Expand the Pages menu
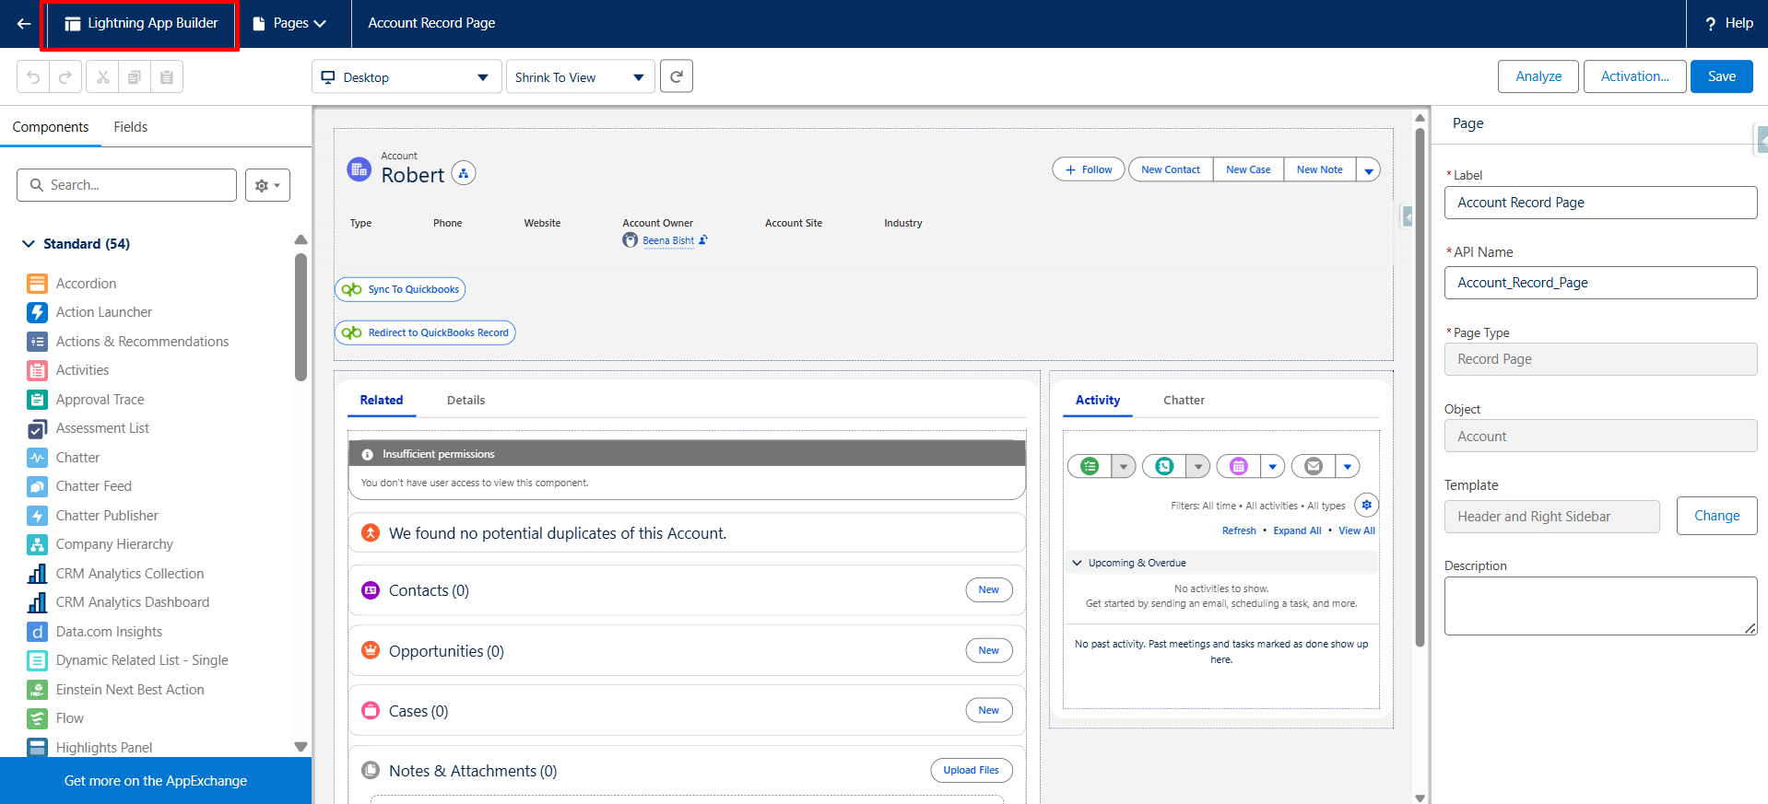This screenshot has height=804, width=1768. [289, 23]
